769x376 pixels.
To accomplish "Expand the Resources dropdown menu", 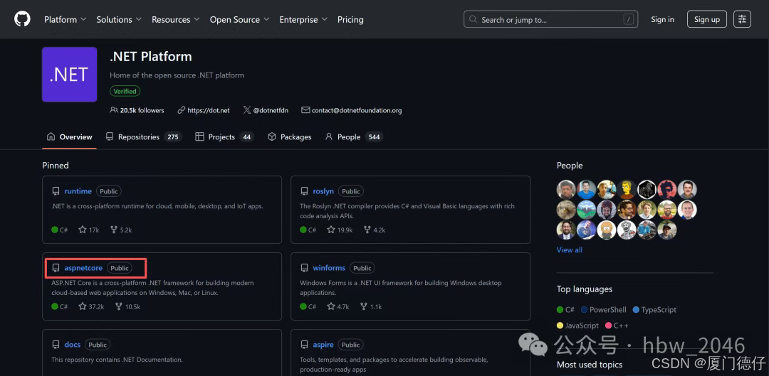I will 176,20.
